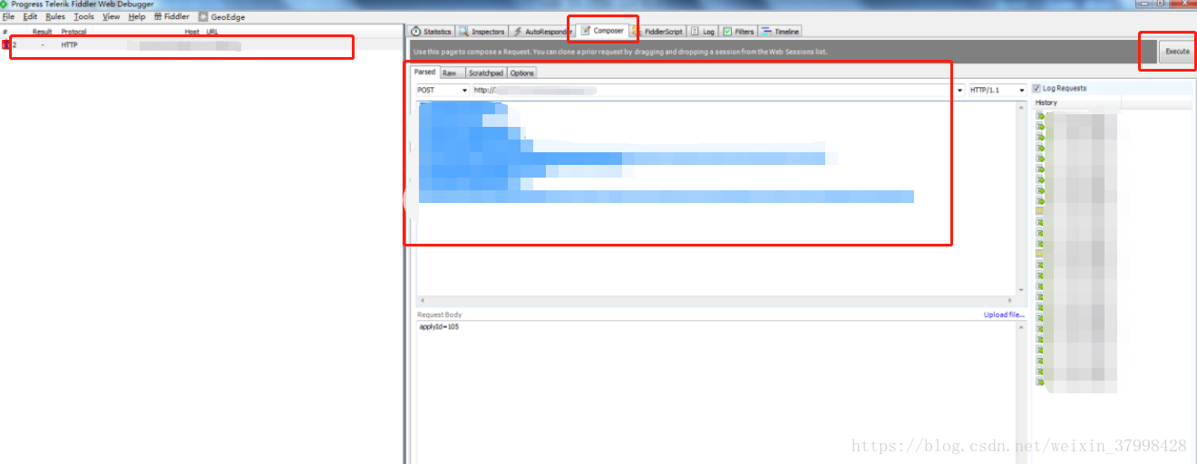The image size is (1197, 464).
Task: Select the Parsed sub-tab
Action: pyautogui.click(x=424, y=72)
